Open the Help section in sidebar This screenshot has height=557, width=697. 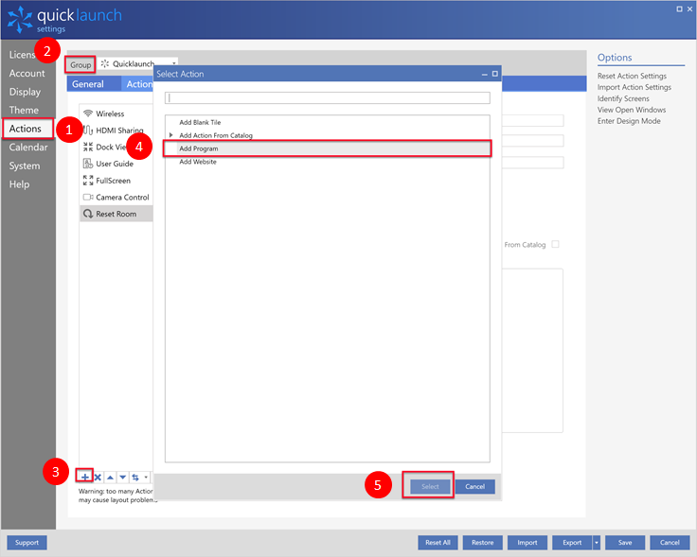tap(20, 184)
